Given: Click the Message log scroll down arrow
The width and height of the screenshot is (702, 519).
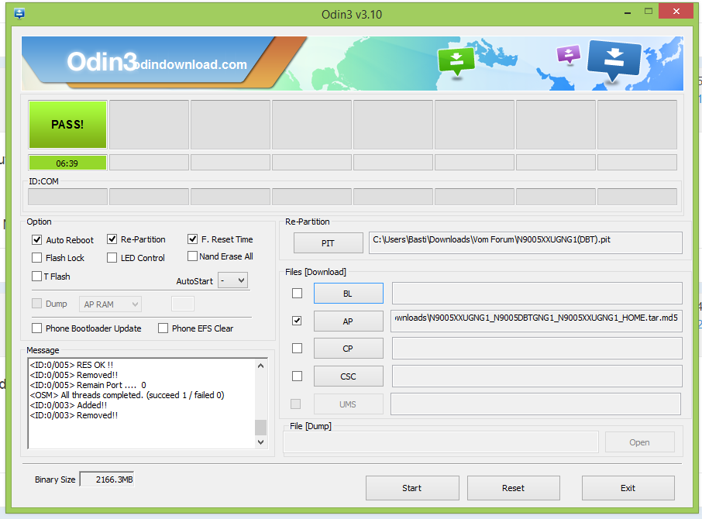Looking at the screenshot, I should click(x=261, y=442).
